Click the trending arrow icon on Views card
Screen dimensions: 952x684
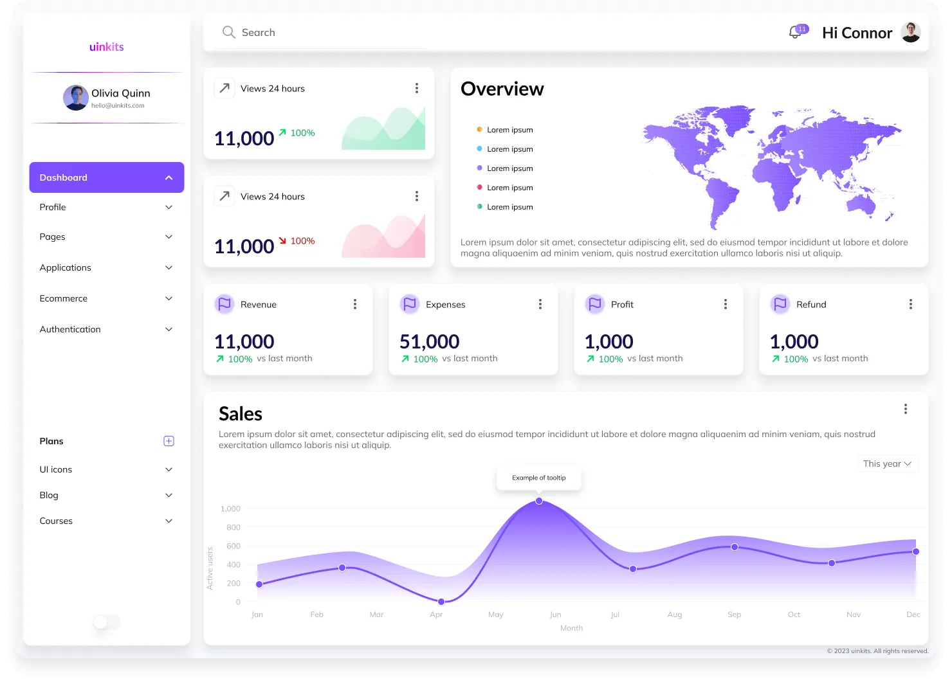tap(224, 87)
